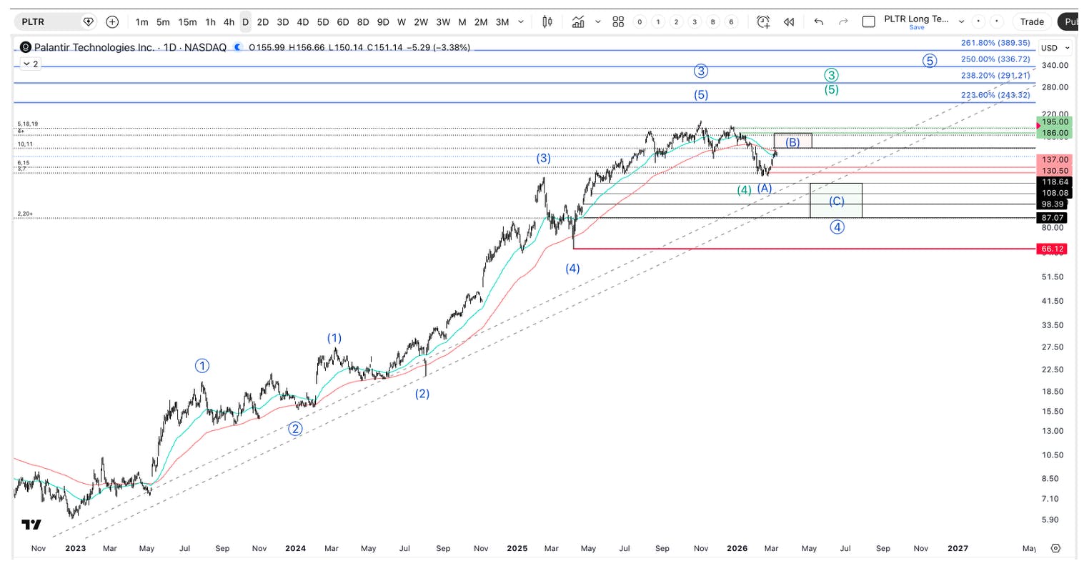Switch to the 5D interval
The image size is (1089, 576).
click(x=323, y=21)
